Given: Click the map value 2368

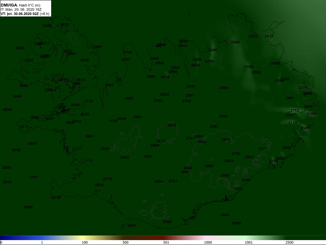Looking at the screenshot, I should coord(197,59).
